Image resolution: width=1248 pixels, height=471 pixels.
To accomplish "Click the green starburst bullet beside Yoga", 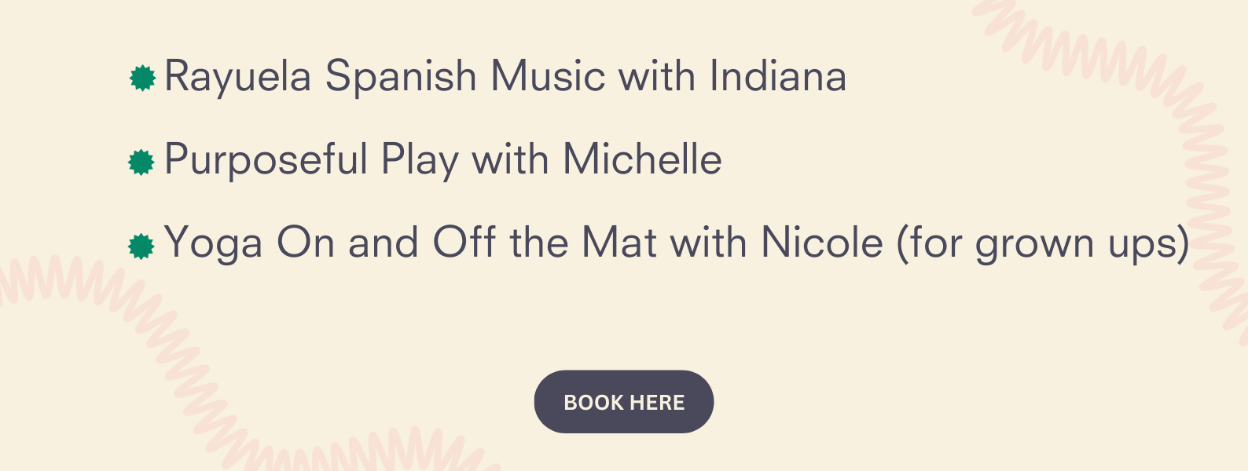I will (x=141, y=246).
